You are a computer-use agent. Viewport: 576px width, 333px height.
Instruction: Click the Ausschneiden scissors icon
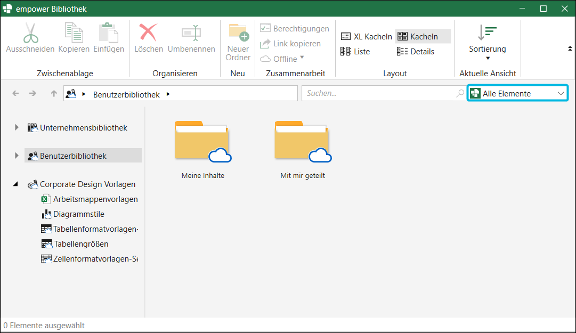coord(30,33)
